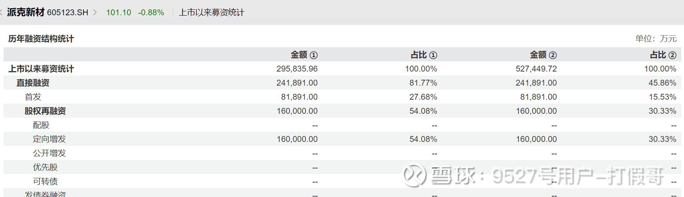Click the Xueqiu snowball logo watermark
This screenshot has height=197, width=684.
pos(414,175)
